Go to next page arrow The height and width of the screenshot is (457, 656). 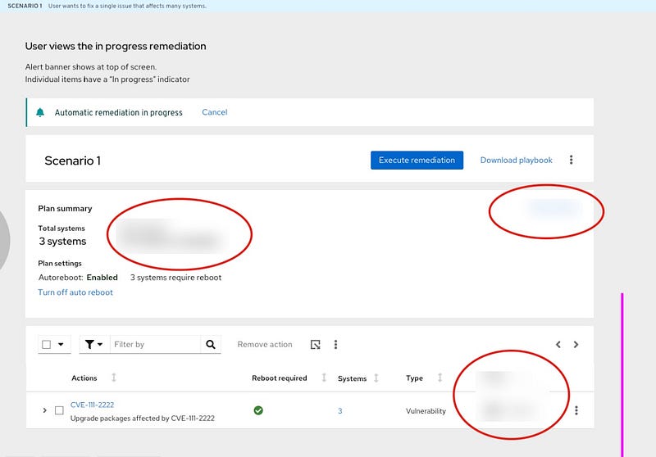pyautogui.click(x=576, y=344)
